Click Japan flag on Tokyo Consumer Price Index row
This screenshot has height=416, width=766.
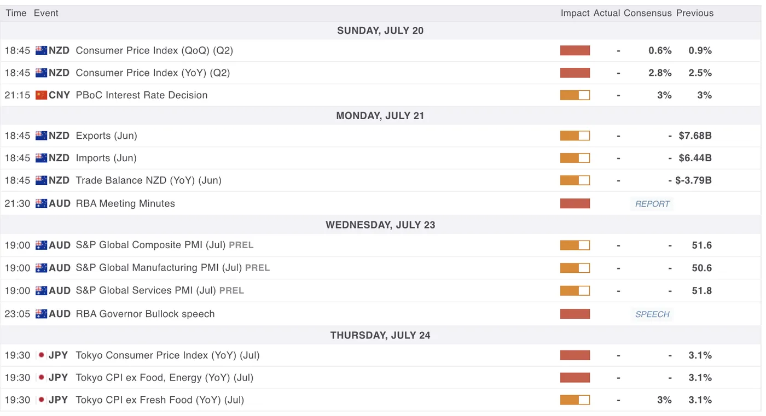pos(41,355)
